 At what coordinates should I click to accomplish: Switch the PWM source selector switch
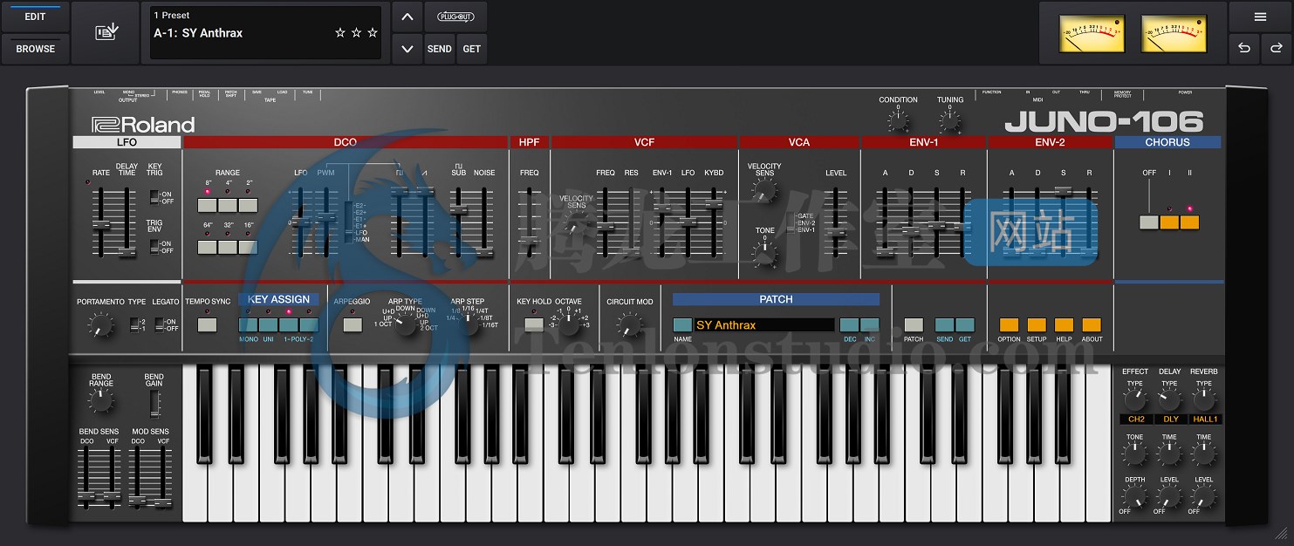pyautogui.click(x=350, y=222)
